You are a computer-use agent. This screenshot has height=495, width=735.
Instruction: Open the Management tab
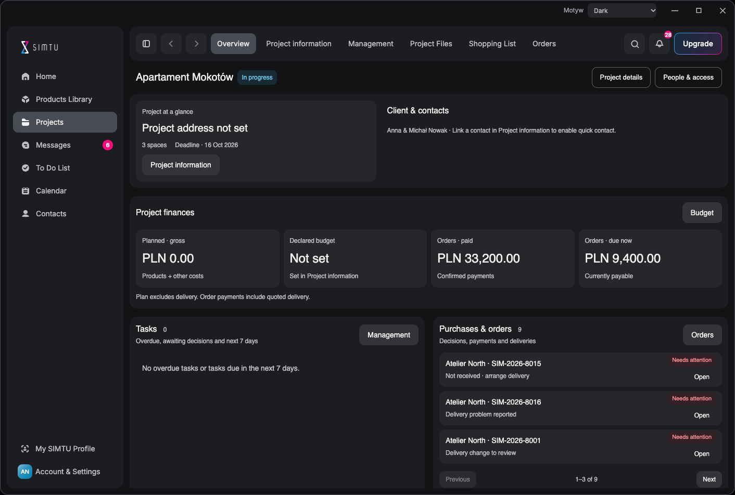click(x=371, y=44)
